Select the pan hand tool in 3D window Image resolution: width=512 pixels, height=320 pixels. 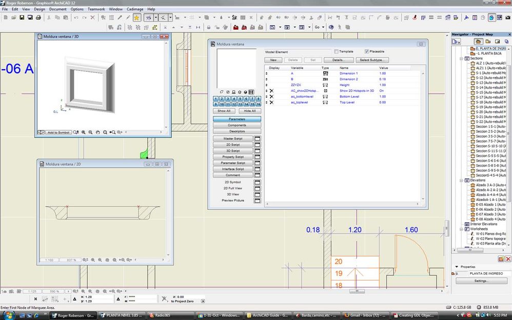[x=98, y=132]
